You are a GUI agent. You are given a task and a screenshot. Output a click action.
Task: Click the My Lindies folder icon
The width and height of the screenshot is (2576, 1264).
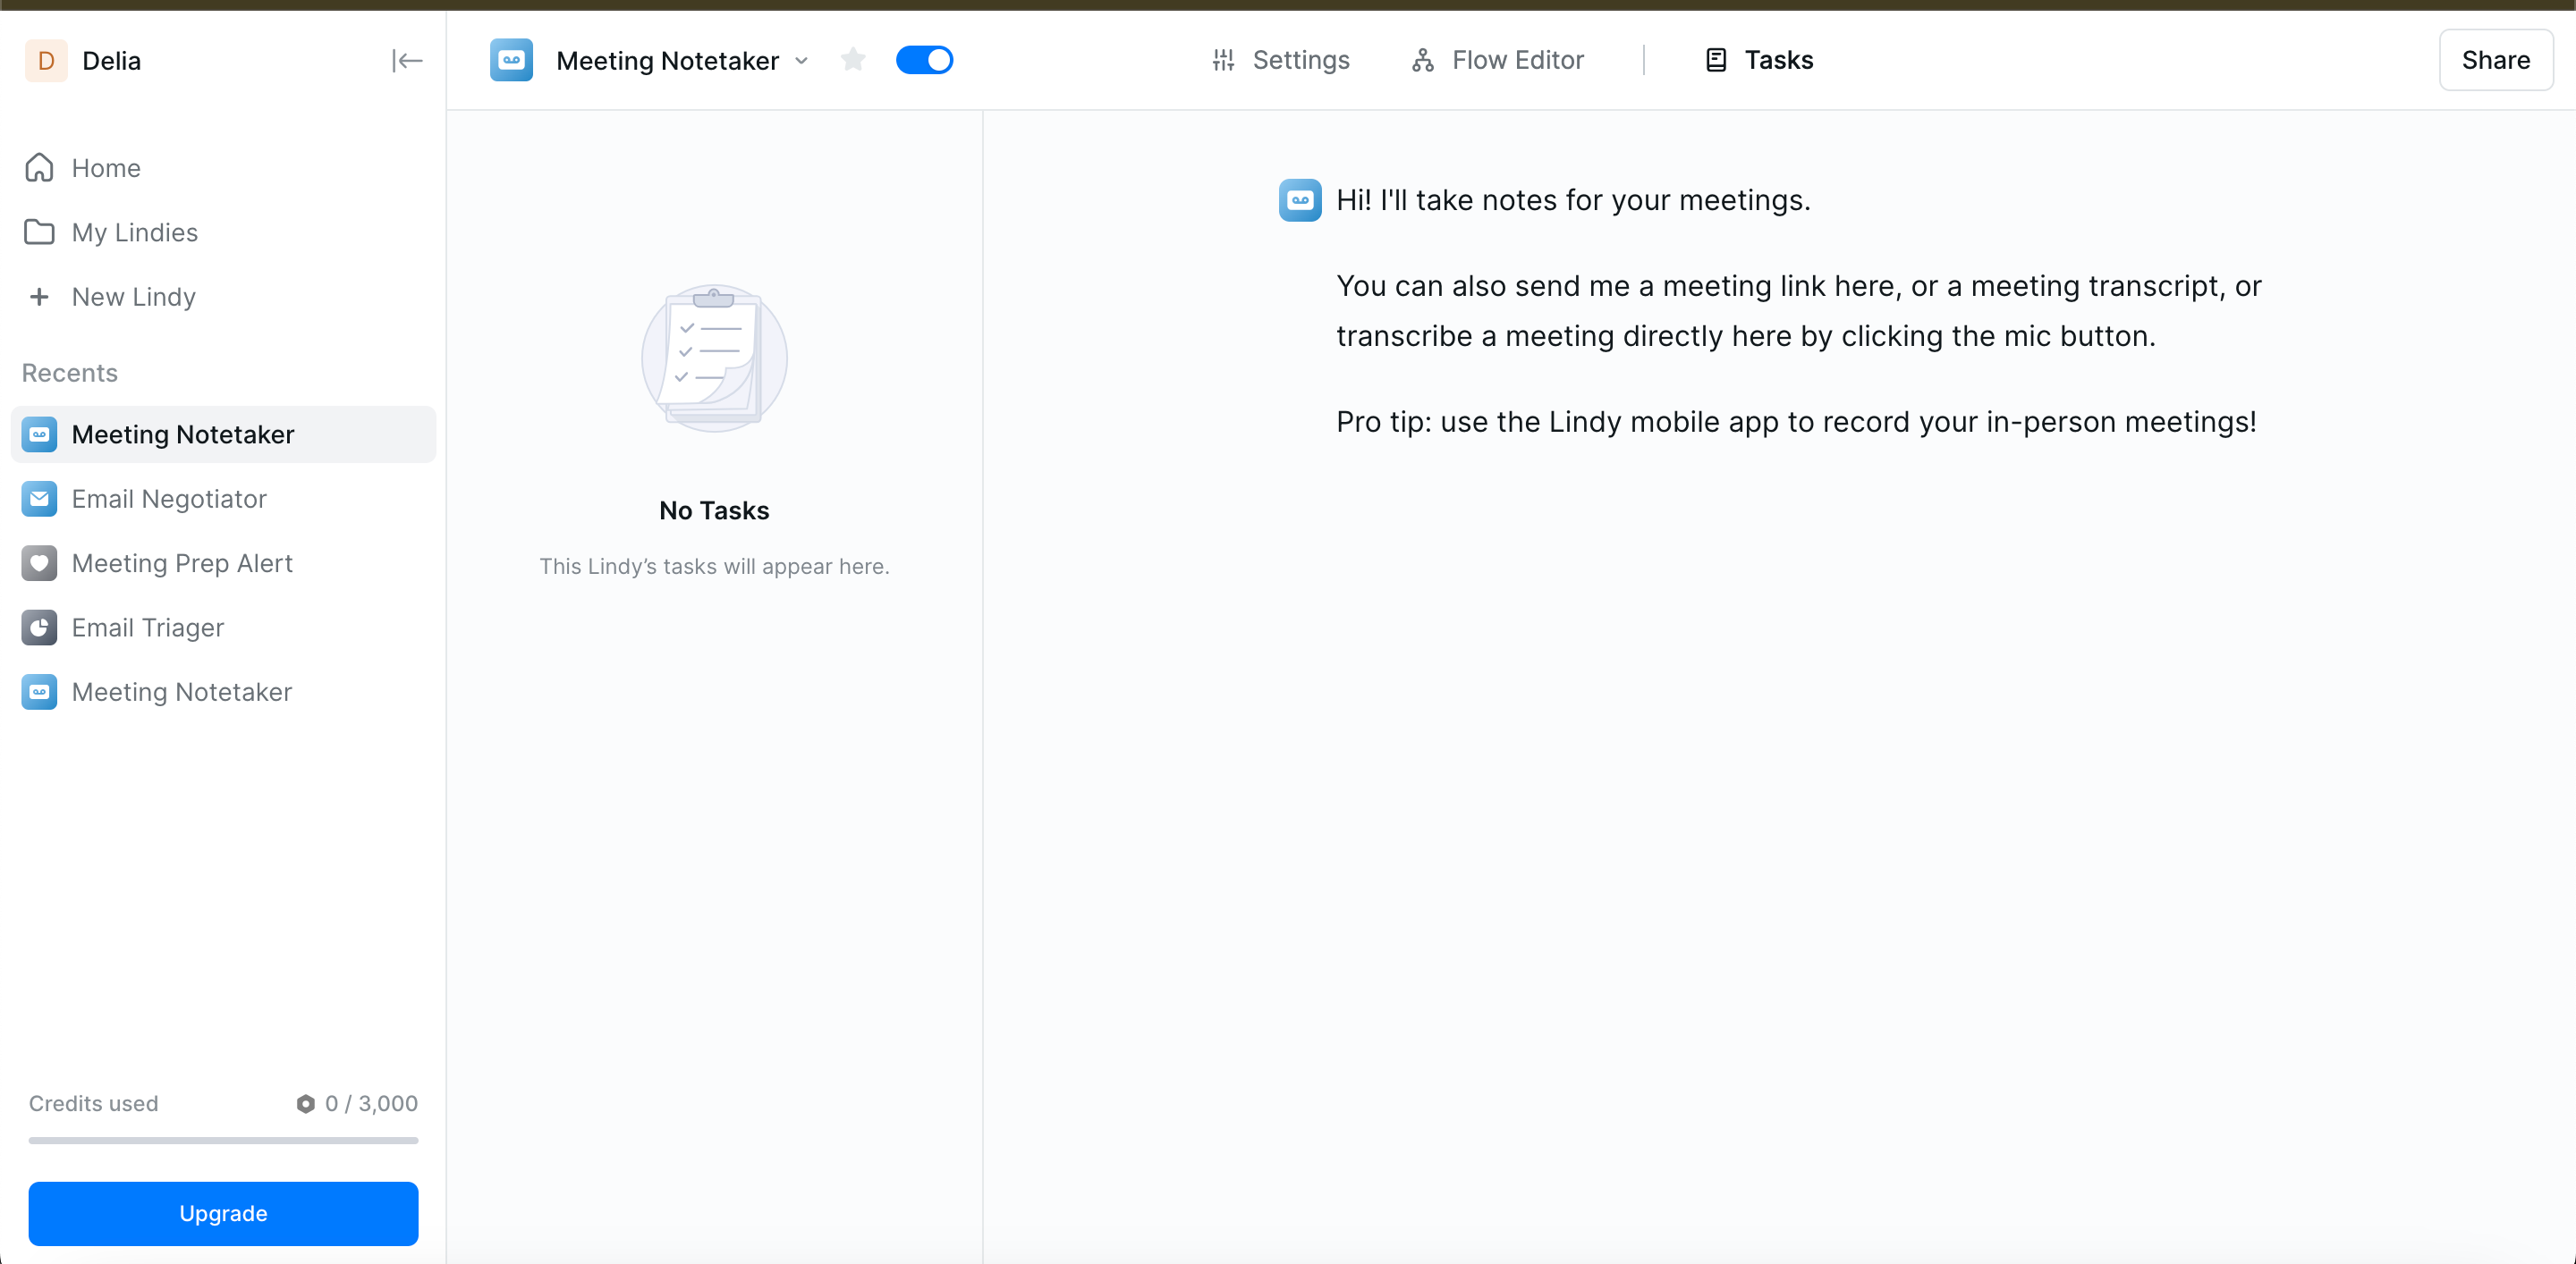pos(39,232)
